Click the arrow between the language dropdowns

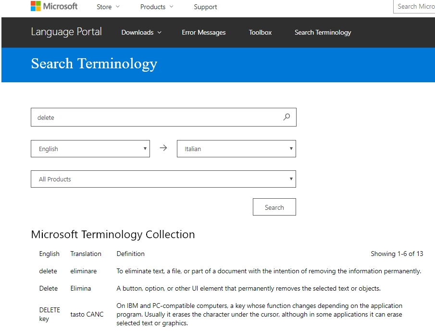(163, 148)
